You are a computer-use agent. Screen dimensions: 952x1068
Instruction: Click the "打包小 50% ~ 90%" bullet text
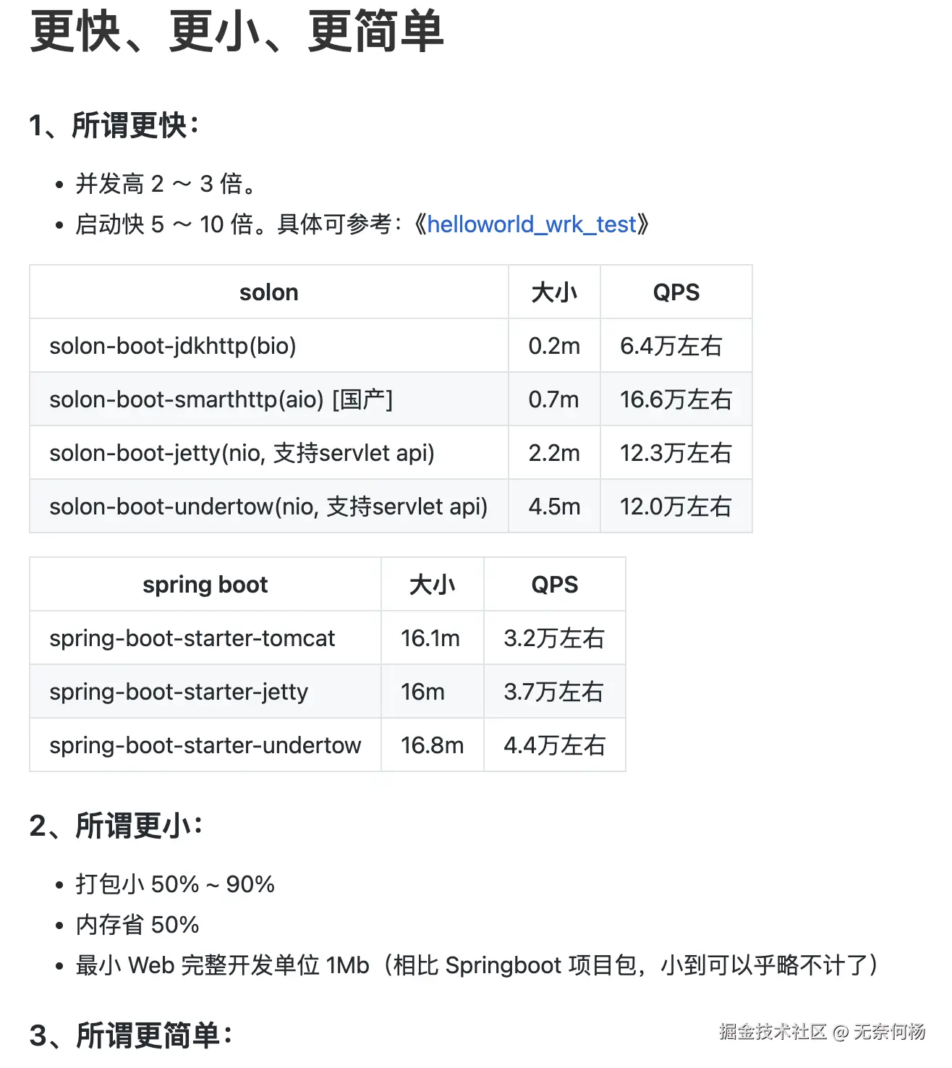point(175,884)
